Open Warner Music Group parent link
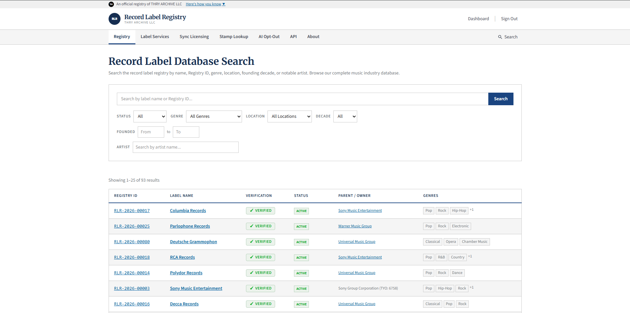Viewport: 630px width, 313px height. 355,226
